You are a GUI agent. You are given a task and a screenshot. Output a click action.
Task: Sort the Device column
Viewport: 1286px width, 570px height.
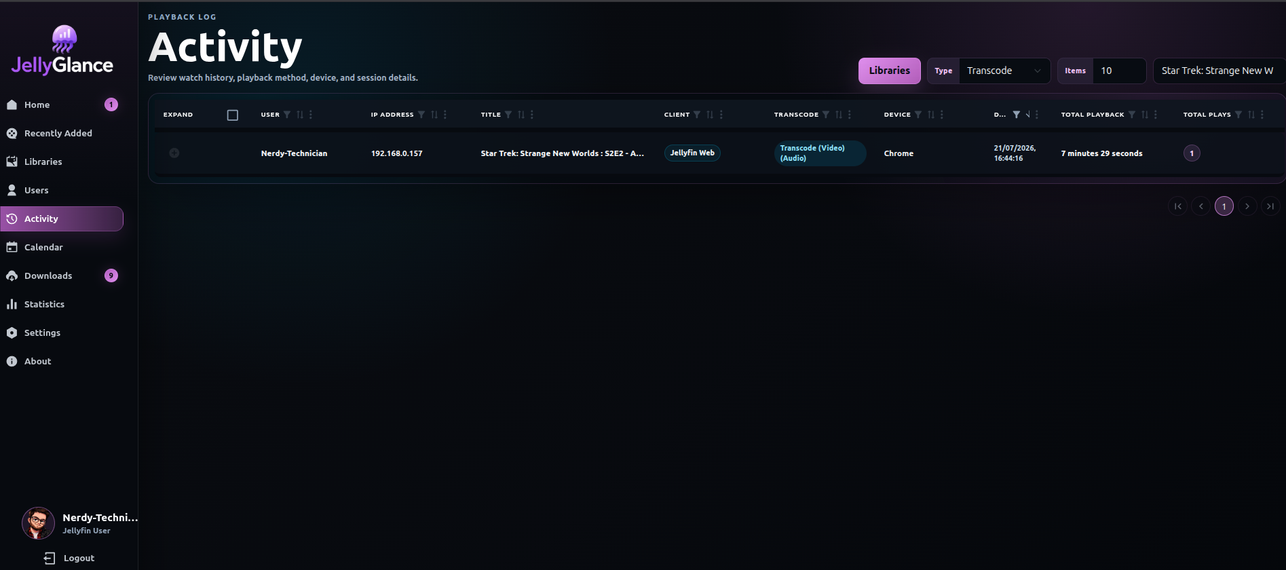tap(931, 115)
